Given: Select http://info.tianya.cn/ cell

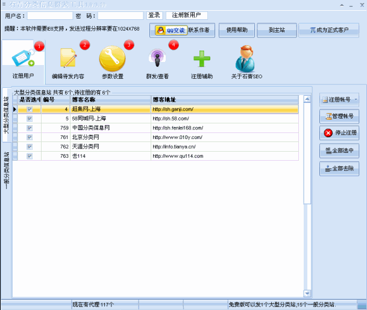Looking at the screenshot, I should [x=225, y=147].
